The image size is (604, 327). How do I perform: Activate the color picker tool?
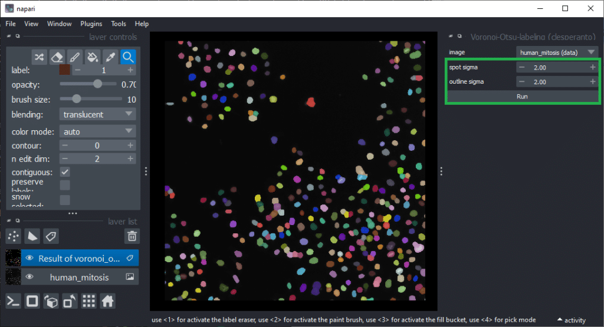[x=110, y=57]
